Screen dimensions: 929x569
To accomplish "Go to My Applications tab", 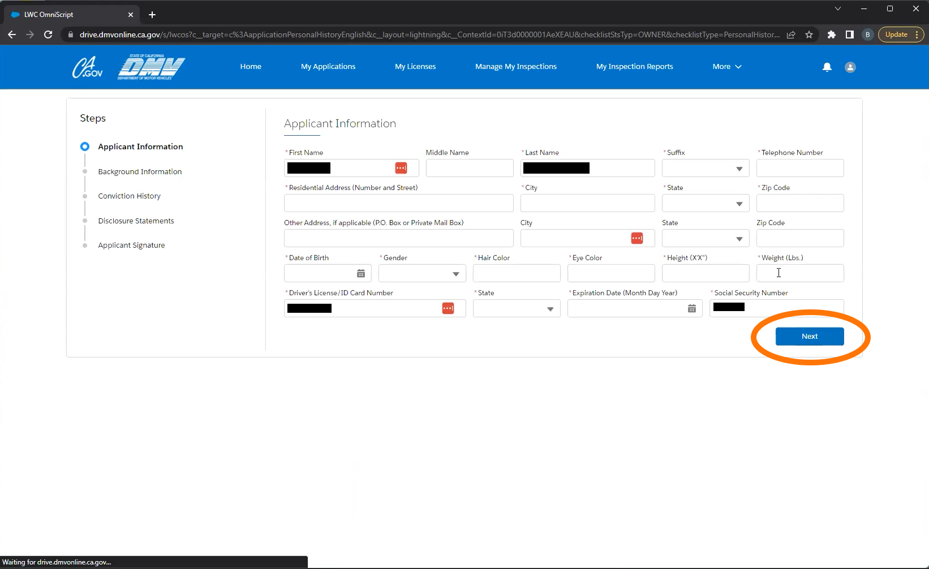I will [x=328, y=67].
